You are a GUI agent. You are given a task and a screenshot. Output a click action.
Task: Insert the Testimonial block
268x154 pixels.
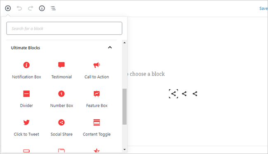point(61,70)
